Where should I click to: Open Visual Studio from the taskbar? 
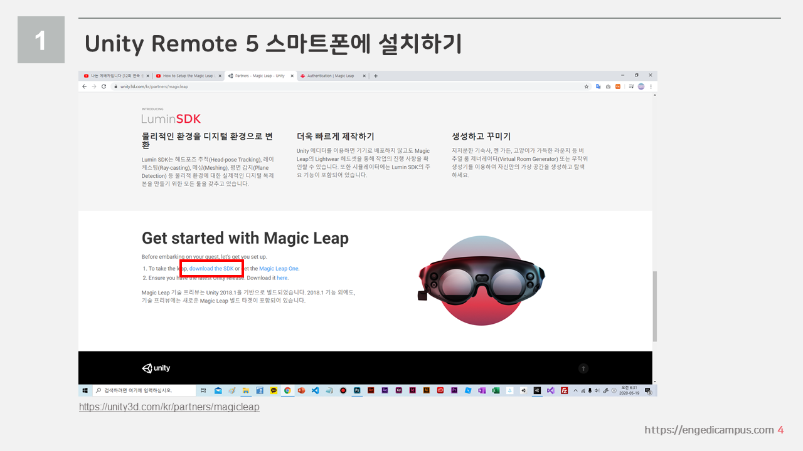coord(551,390)
